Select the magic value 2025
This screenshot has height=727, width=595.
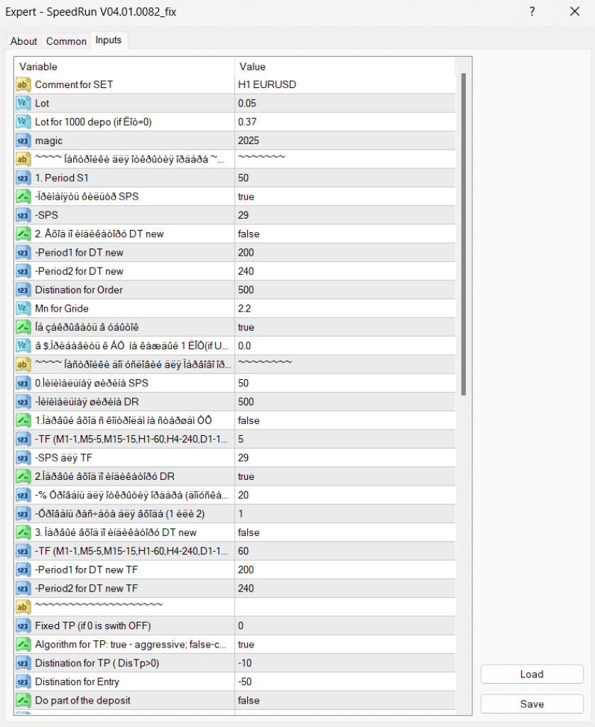(x=345, y=141)
